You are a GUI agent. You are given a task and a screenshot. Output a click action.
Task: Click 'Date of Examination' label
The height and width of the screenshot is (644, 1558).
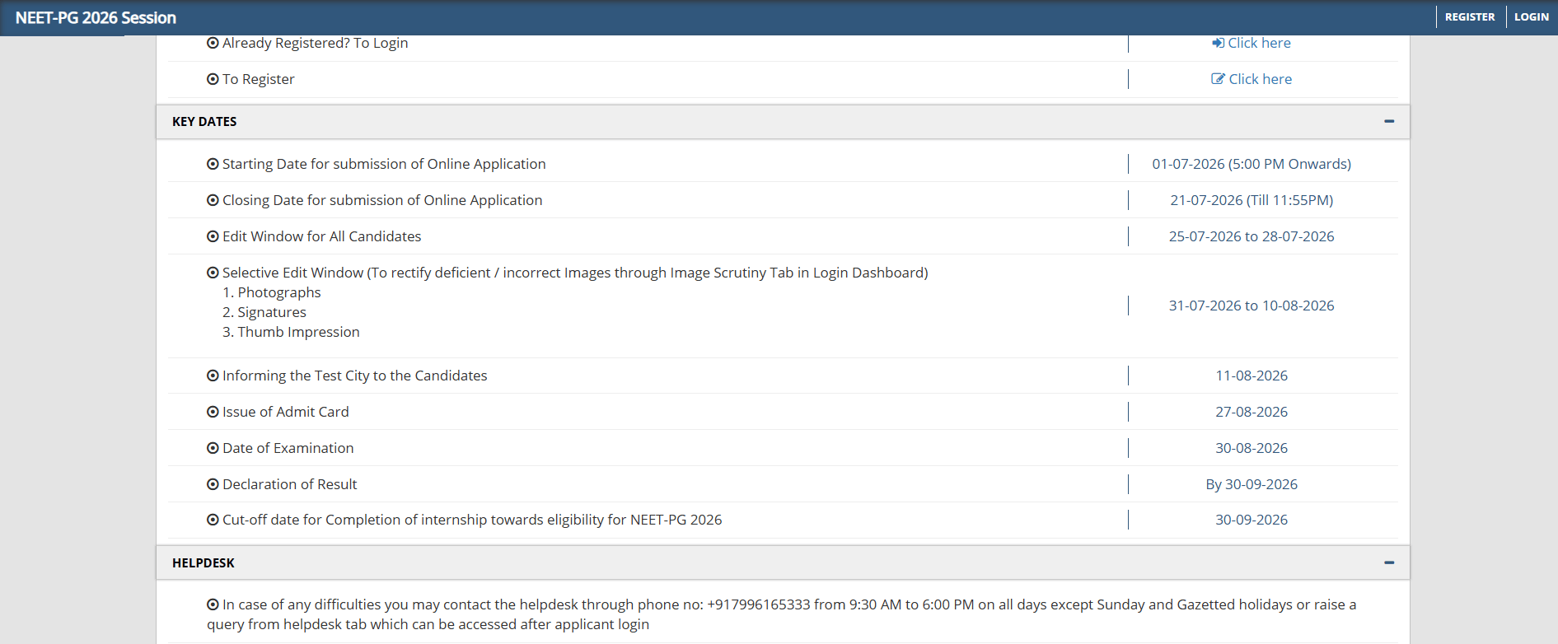point(288,448)
